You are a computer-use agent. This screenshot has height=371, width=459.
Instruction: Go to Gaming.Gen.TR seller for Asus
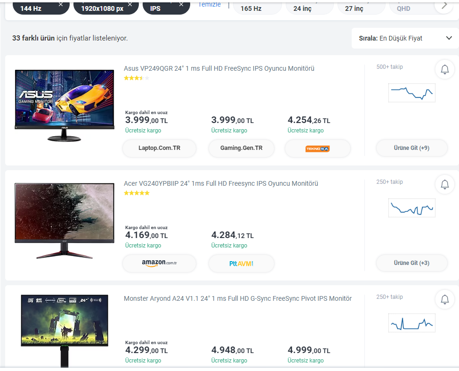(241, 148)
